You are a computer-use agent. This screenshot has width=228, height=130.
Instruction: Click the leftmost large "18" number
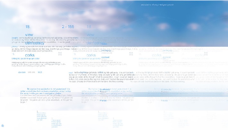(x=28, y=27)
